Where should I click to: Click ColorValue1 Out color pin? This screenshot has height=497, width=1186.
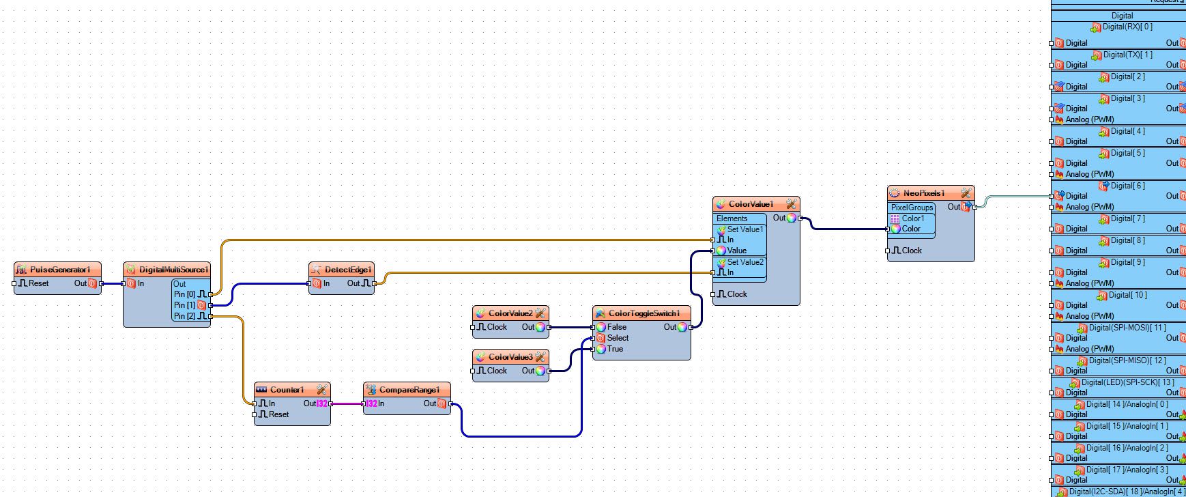pyautogui.click(x=792, y=218)
